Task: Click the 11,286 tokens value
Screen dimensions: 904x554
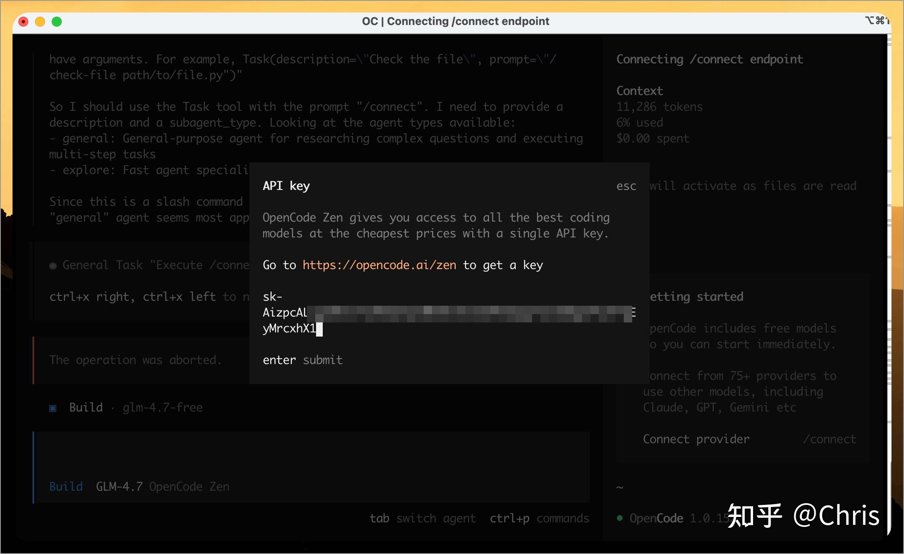Action: pyautogui.click(x=660, y=107)
